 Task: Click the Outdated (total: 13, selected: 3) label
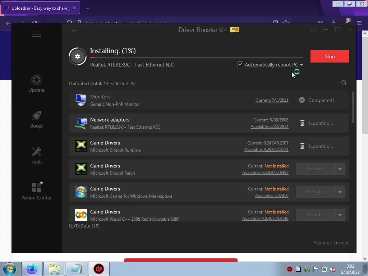pyautogui.click(x=102, y=83)
